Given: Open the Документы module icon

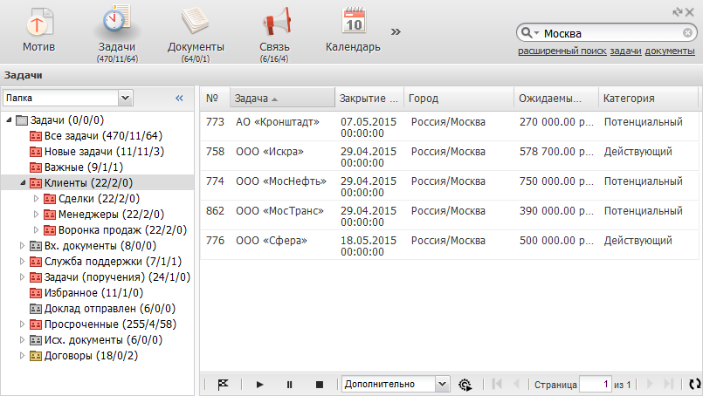Looking at the screenshot, I should pyautogui.click(x=196, y=21).
